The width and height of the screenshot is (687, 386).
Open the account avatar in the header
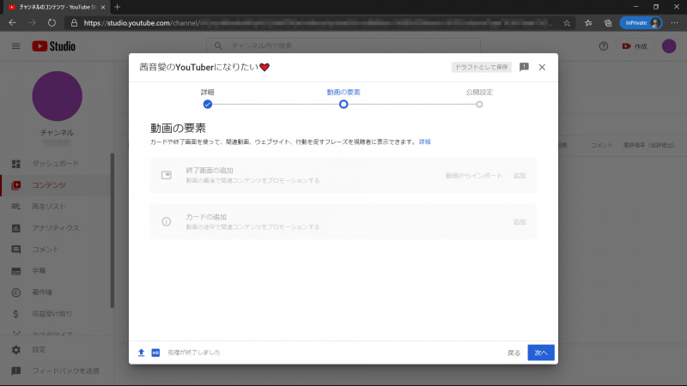coord(669,46)
